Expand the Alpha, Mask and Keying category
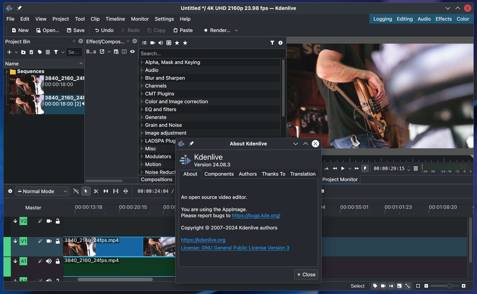Image resolution: width=477 pixels, height=294 pixels. (x=142, y=62)
